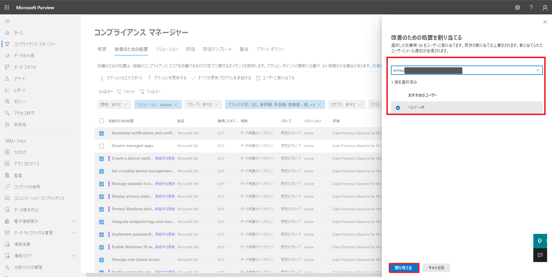The height and width of the screenshot is (277, 552).
Task: Uncheck Automate notifications and confi... row
Action: [101, 133]
